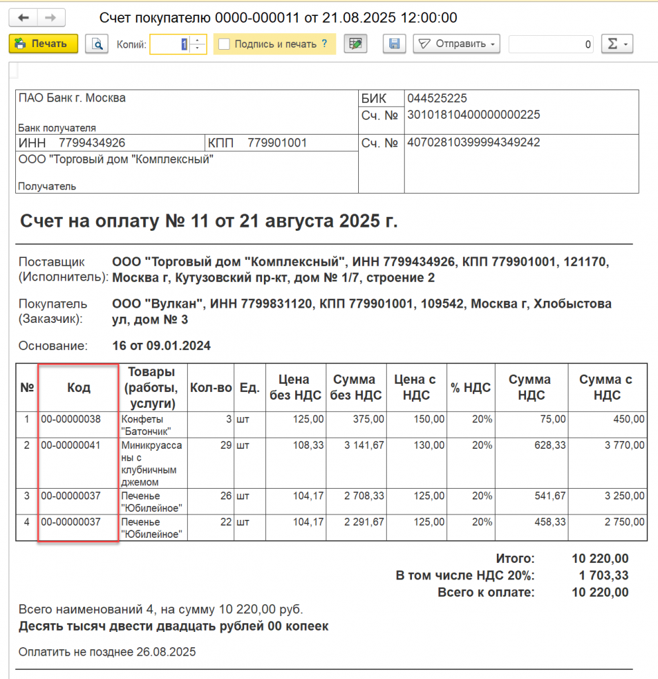Click price 108,33 cell
Viewport: 658px width, 679px height.
coord(295,463)
